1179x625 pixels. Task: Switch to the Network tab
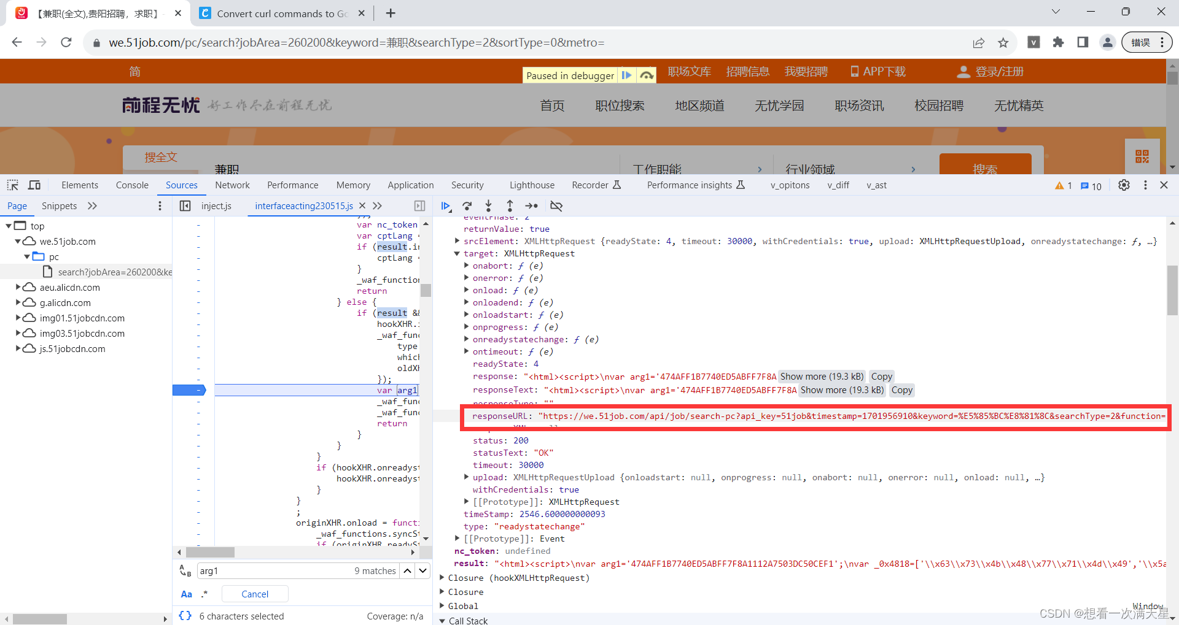point(232,185)
